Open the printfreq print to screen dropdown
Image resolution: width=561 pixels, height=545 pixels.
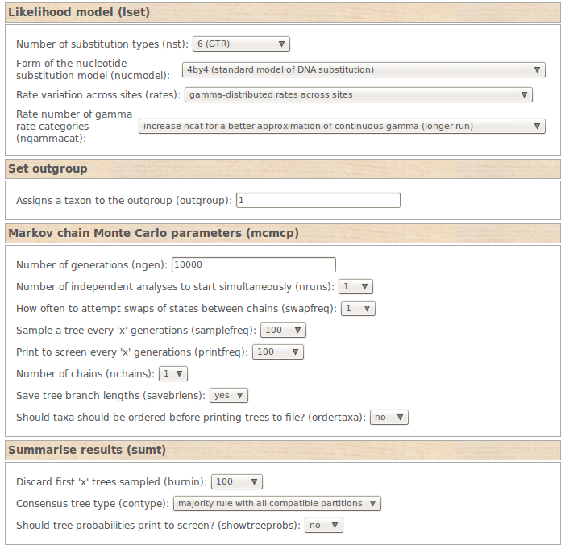(278, 352)
